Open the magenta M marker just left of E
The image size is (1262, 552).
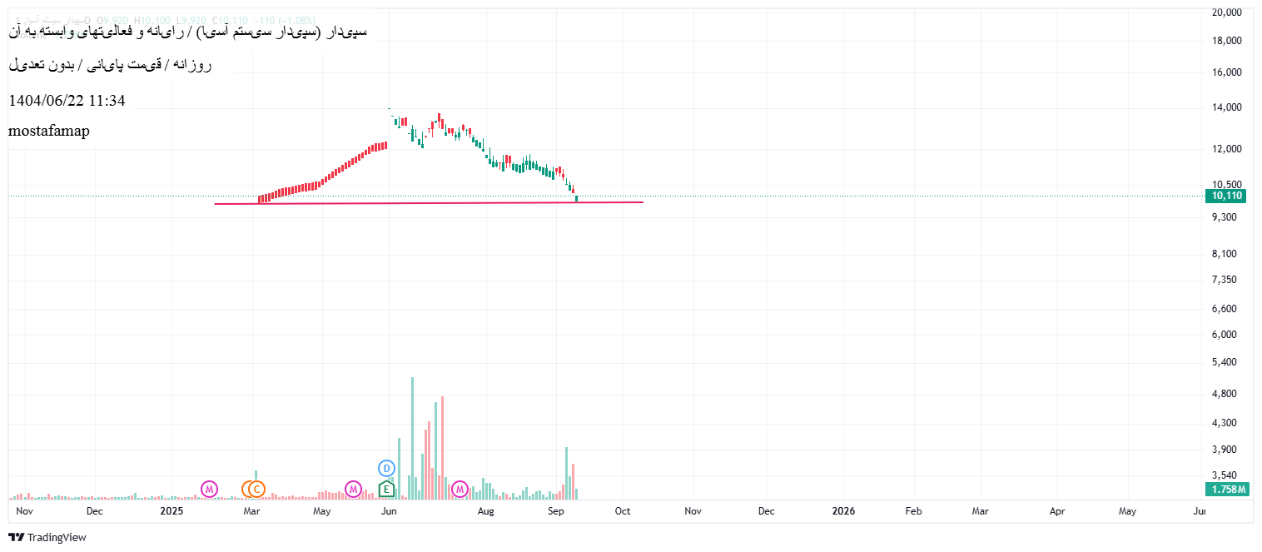point(353,489)
